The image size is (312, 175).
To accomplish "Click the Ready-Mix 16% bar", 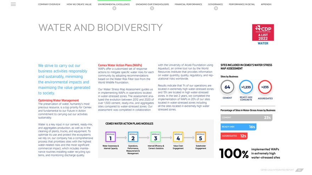I will 238,127.
